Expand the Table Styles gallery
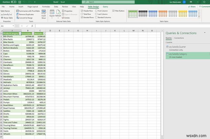Screen dimensions: 210x139 [x=199, y=17]
